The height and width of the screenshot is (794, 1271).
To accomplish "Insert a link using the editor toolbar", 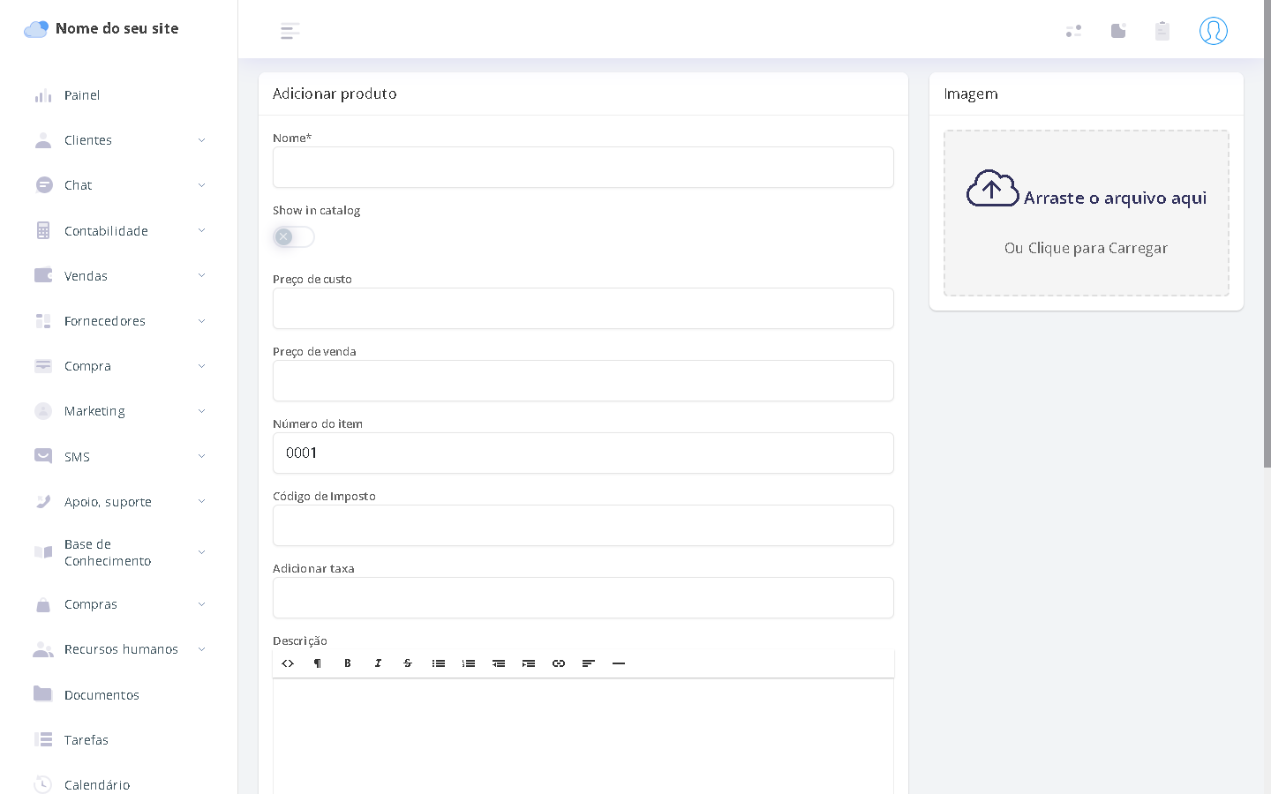I will [558, 663].
